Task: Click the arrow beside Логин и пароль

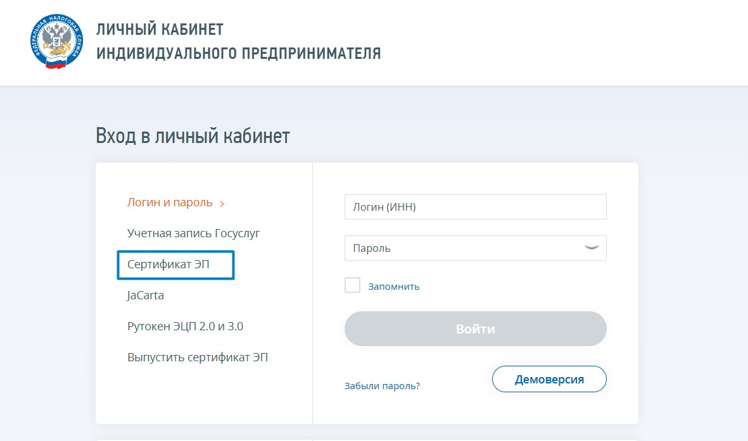Action: [222, 204]
